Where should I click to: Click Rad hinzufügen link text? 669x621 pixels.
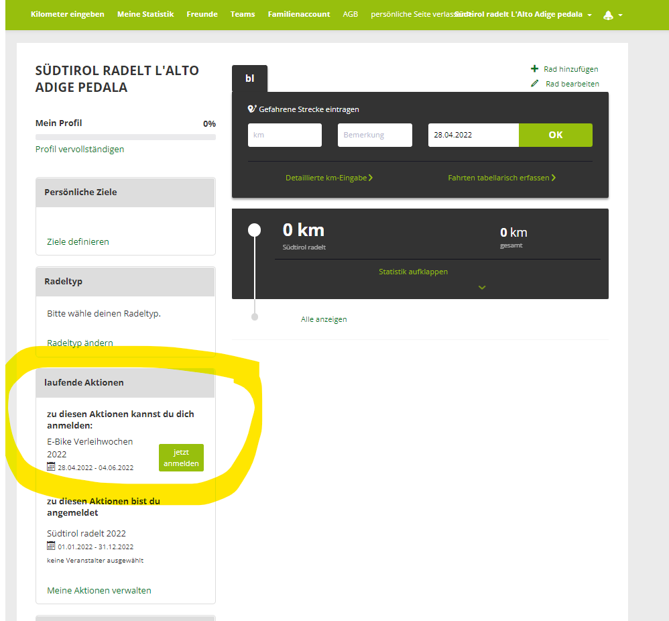[571, 69]
